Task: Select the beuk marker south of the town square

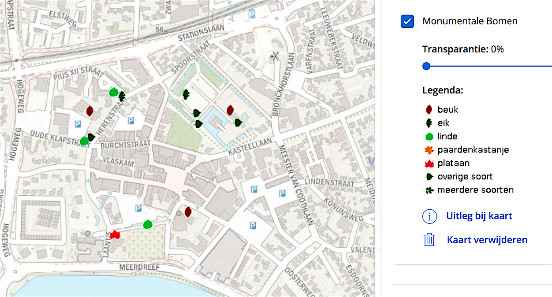Action: (x=188, y=212)
